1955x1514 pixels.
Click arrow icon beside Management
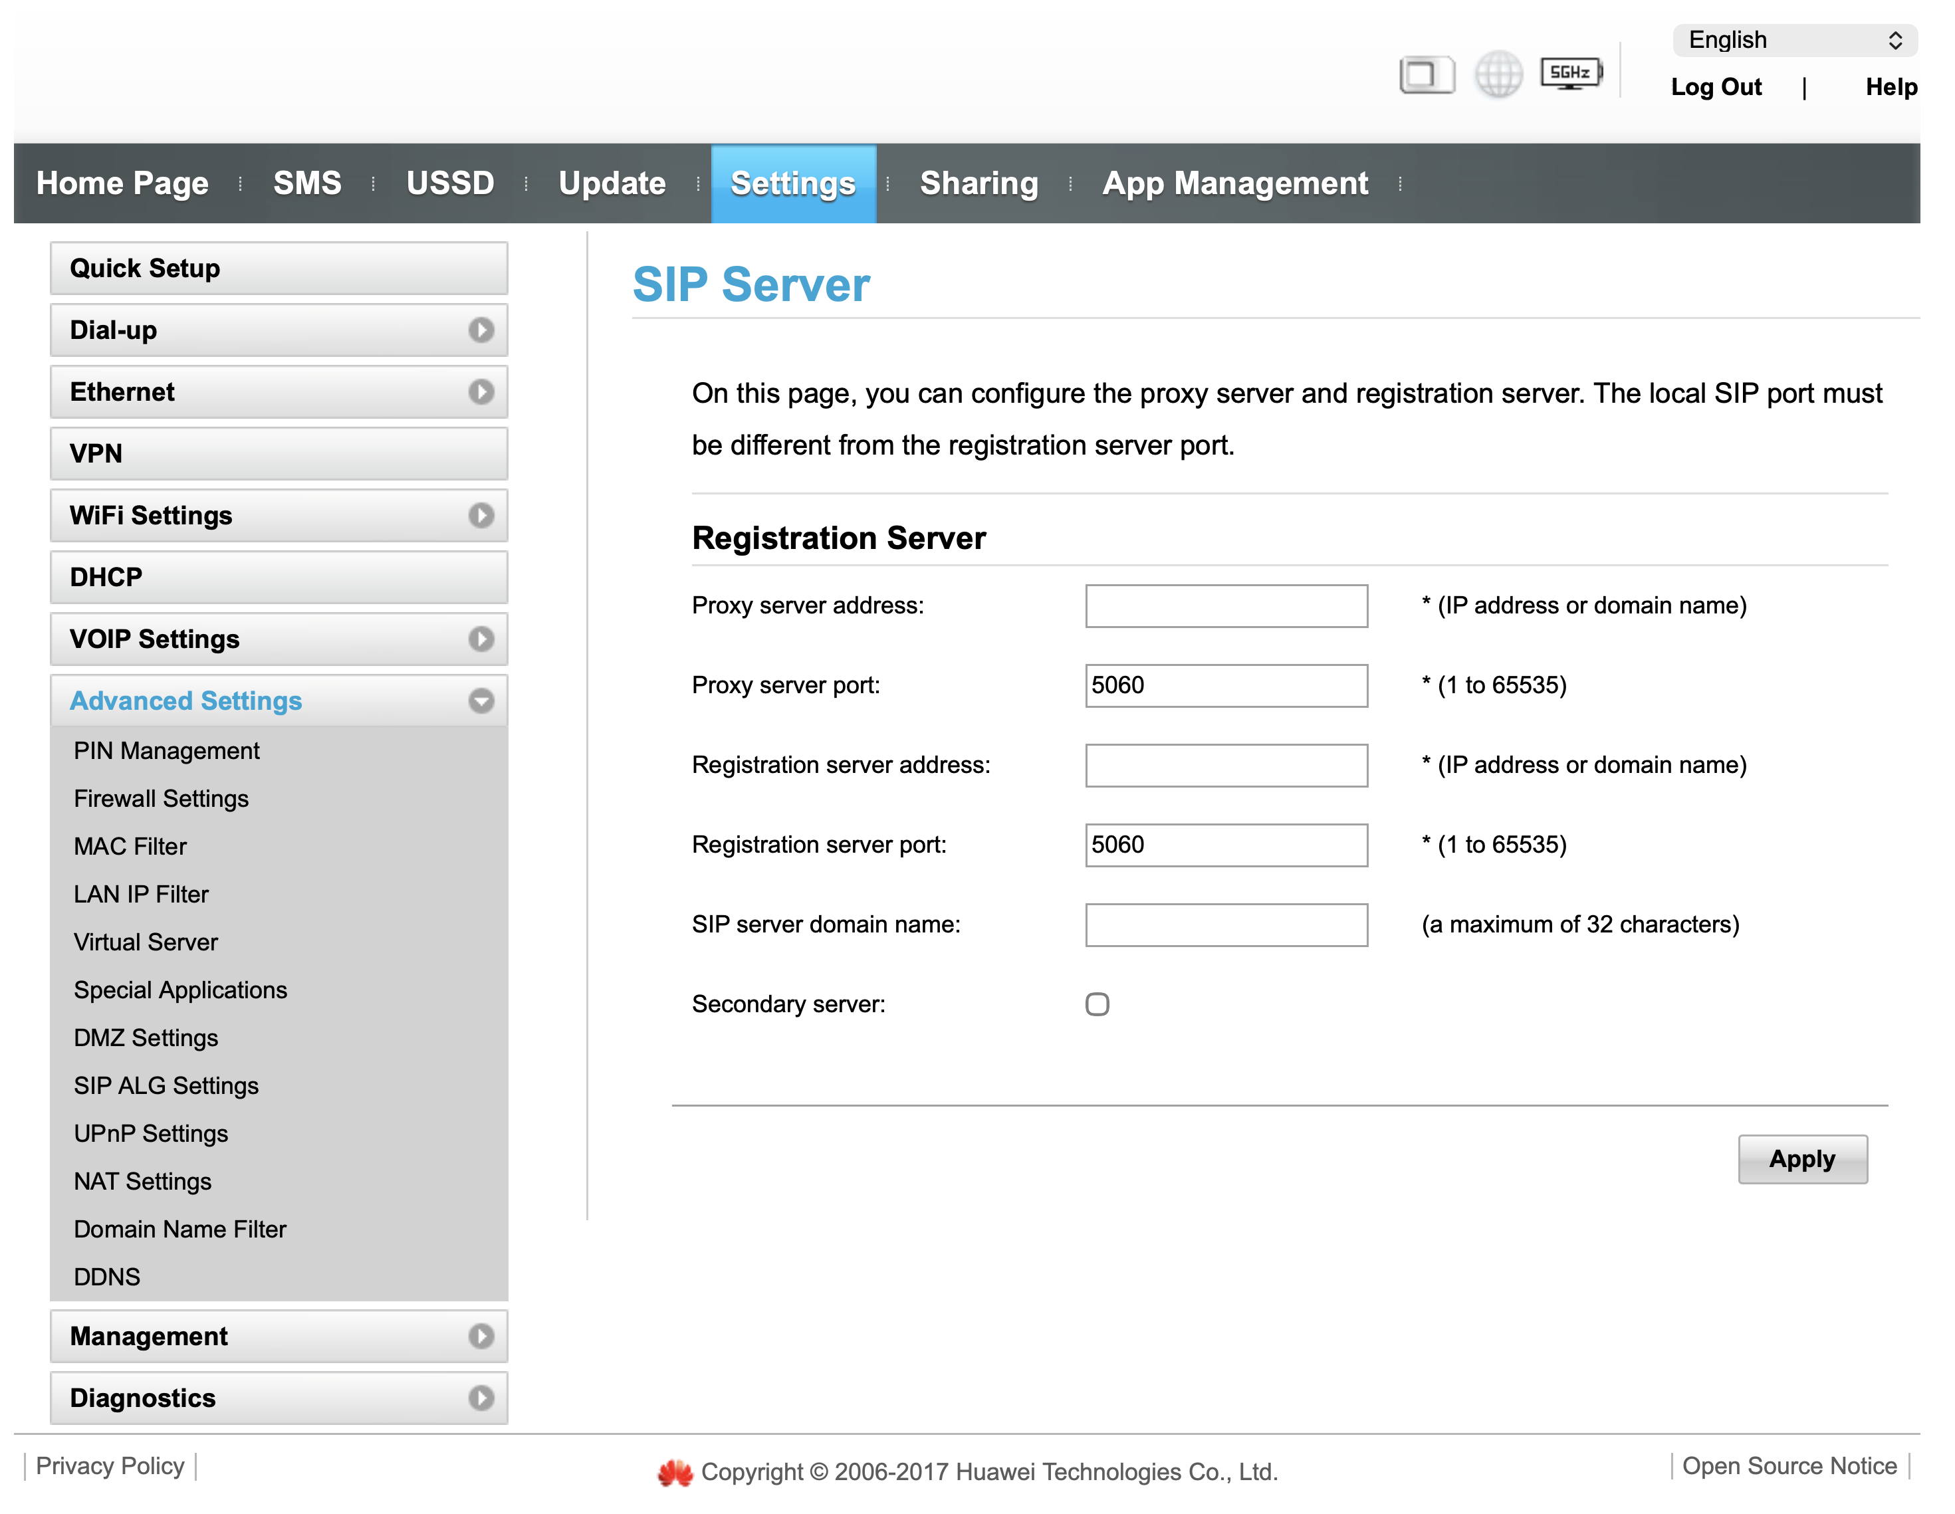(x=481, y=1336)
